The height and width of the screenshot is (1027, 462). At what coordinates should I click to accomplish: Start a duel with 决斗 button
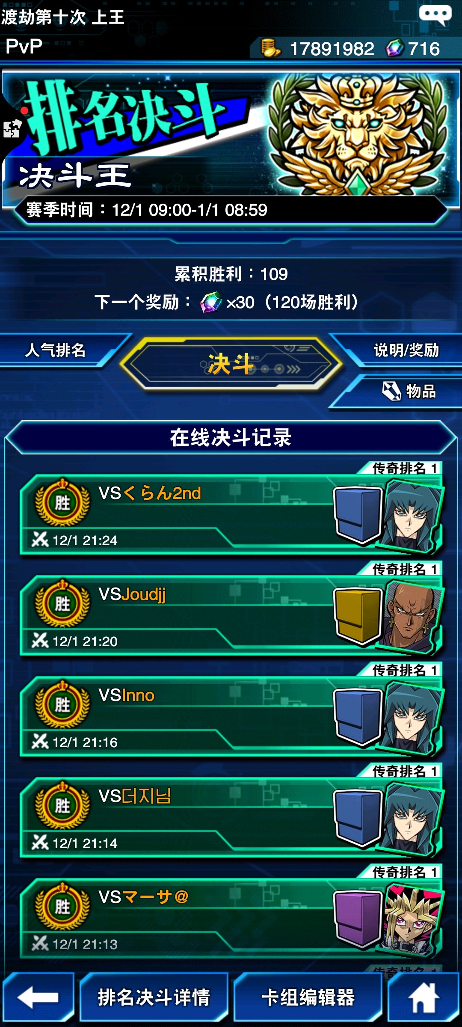231,364
